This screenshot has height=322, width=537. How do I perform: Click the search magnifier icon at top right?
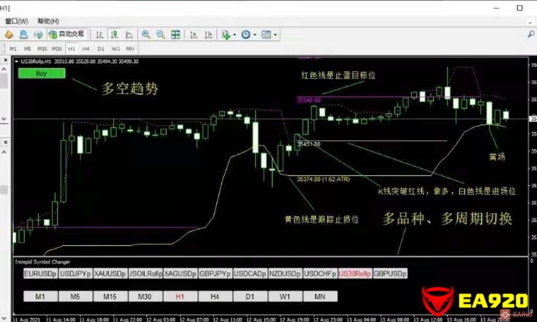531,34
